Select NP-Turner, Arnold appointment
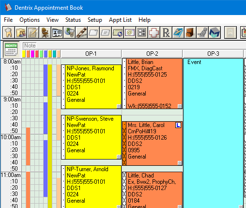The image size is (246, 208). click(x=91, y=187)
